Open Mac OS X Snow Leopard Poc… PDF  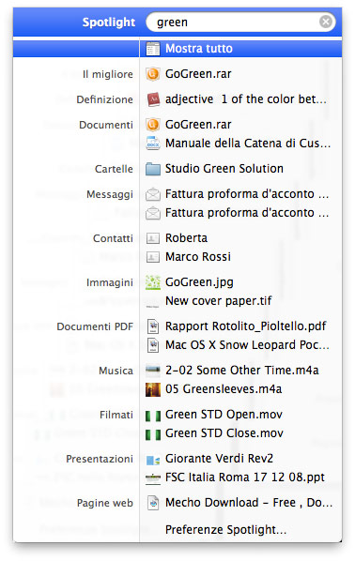tap(247, 345)
